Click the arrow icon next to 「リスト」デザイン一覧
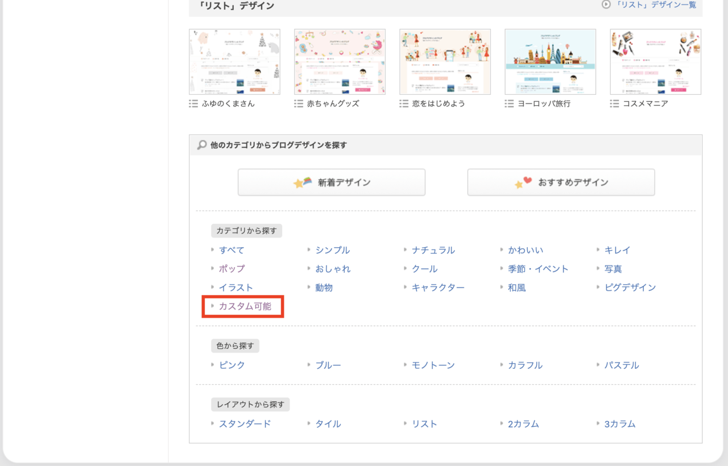Screen dimensions: 728x466 coord(606,5)
